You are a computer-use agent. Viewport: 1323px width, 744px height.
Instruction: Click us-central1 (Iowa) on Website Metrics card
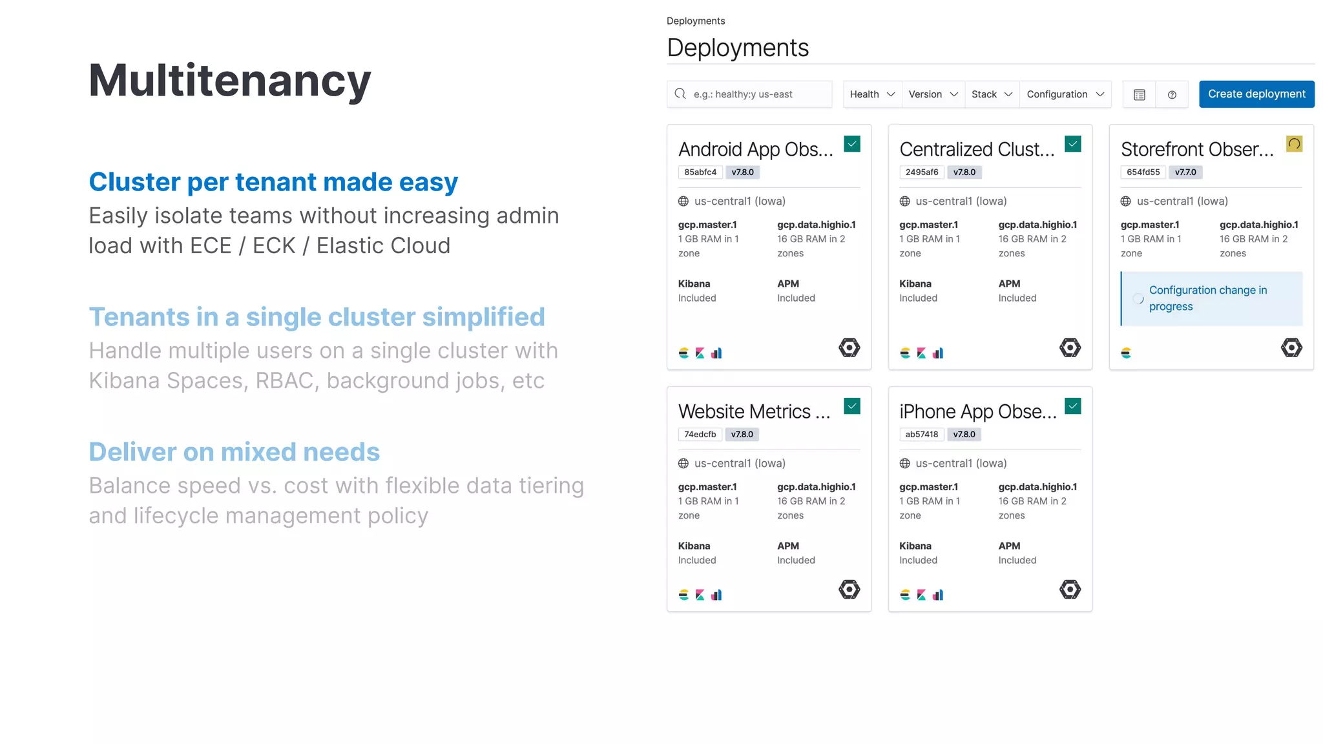coord(740,464)
